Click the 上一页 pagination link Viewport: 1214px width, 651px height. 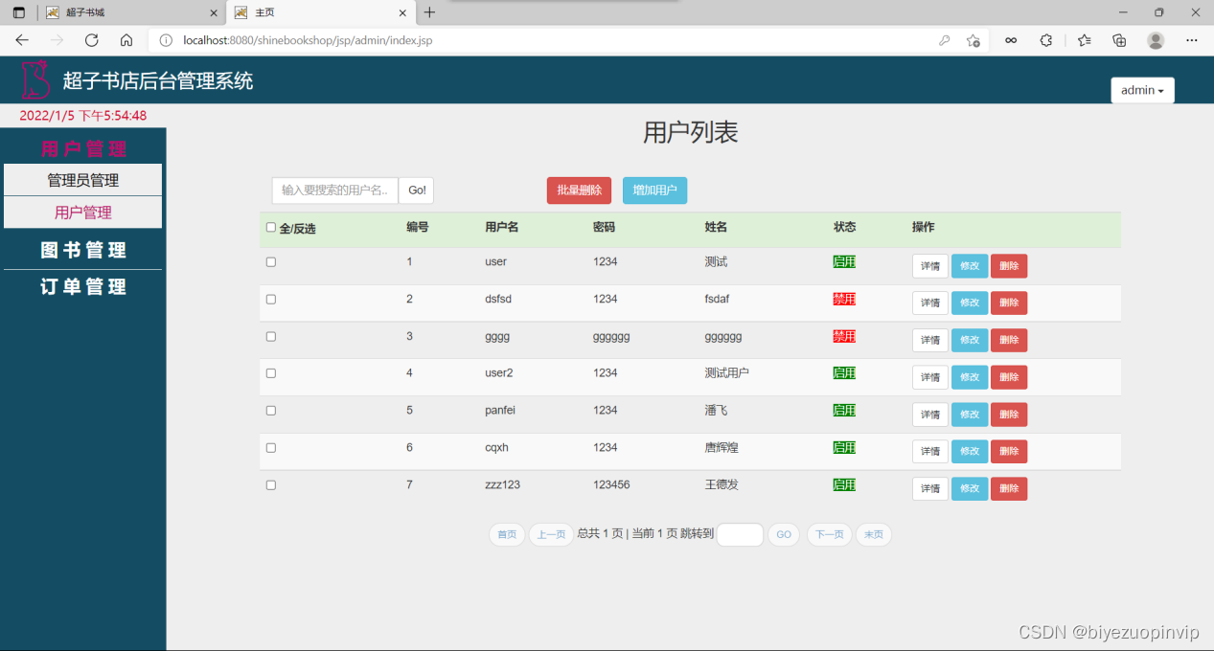point(551,534)
